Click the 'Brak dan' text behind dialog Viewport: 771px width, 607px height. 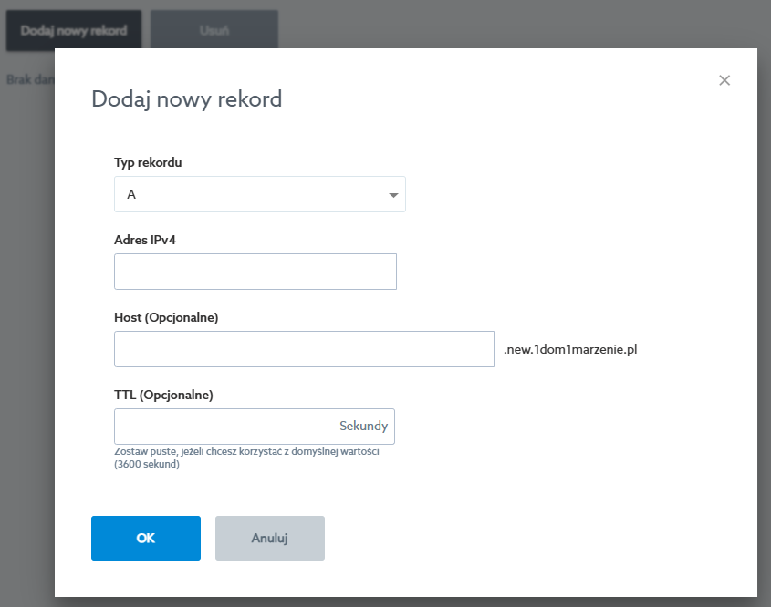point(29,79)
